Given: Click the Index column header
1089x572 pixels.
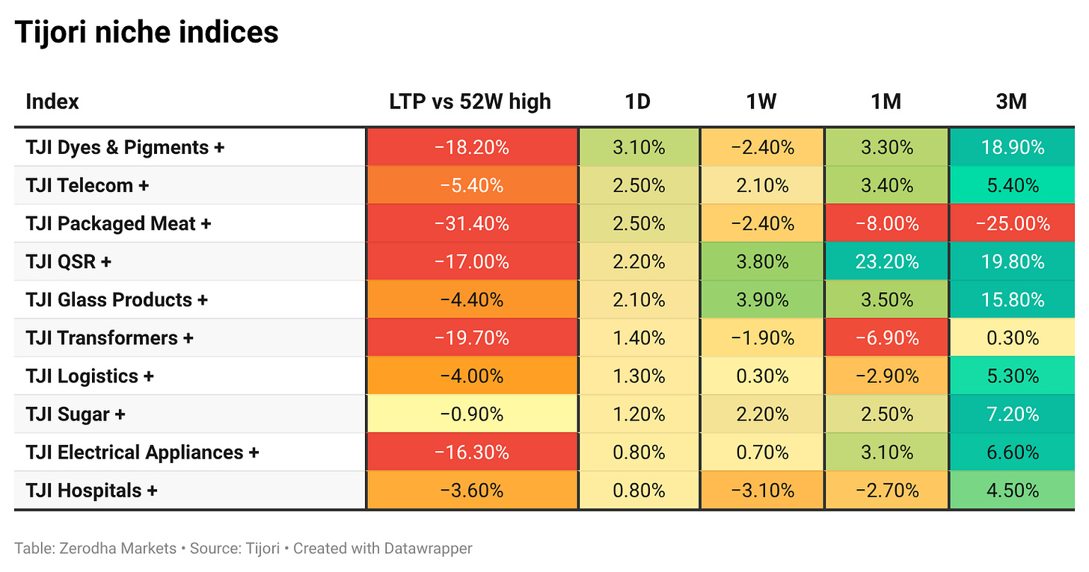Looking at the screenshot, I should (x=52, y=102).
